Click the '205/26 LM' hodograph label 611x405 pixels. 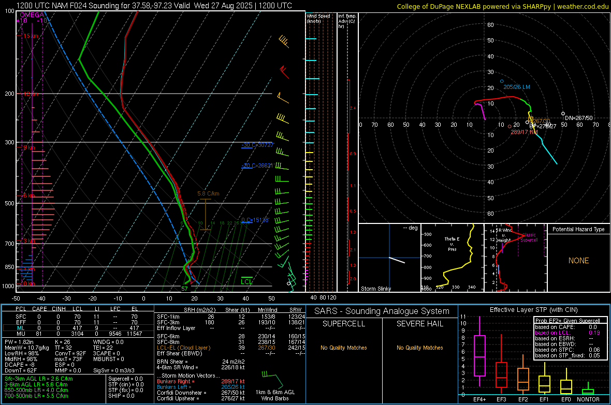pyautogui.click(x=516, y=87)
